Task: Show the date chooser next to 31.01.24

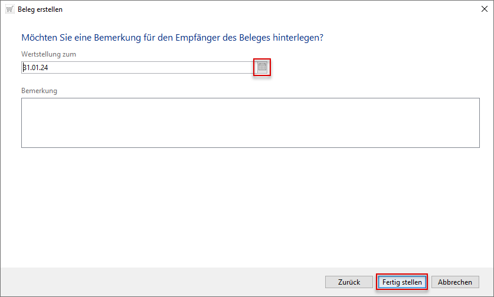Action: 262,68
